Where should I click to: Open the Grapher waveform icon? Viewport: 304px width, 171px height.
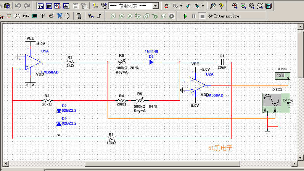pos(66,6)
